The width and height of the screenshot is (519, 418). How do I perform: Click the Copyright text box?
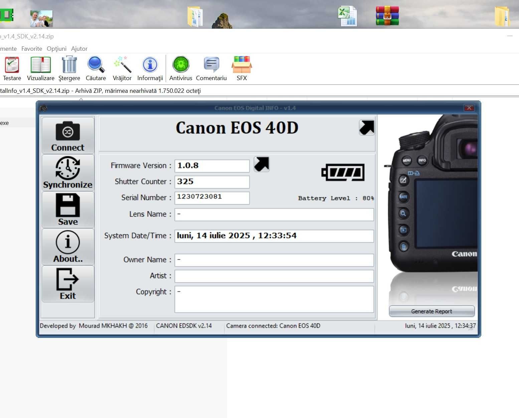click(274, 299)
